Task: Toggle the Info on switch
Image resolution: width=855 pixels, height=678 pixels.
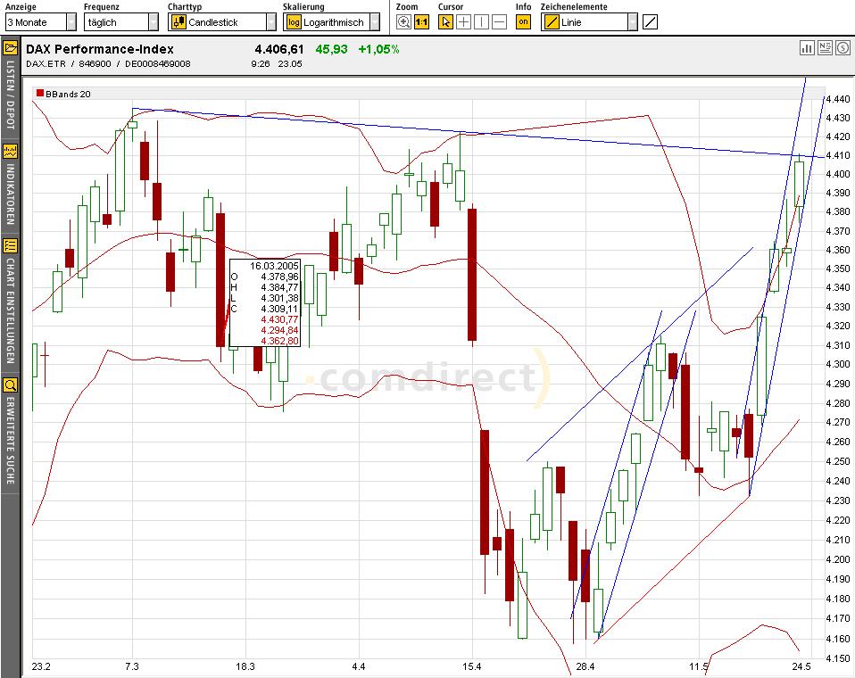Action: (x=524, y=22)
